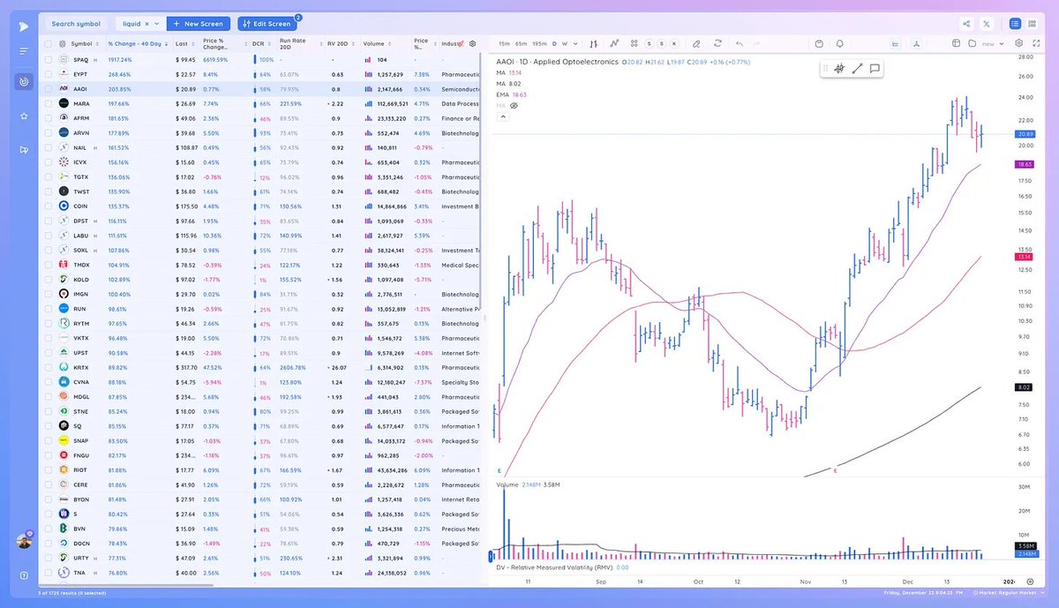
Task: Check the box for the COIN row
Action: click(x=49, y=206)
